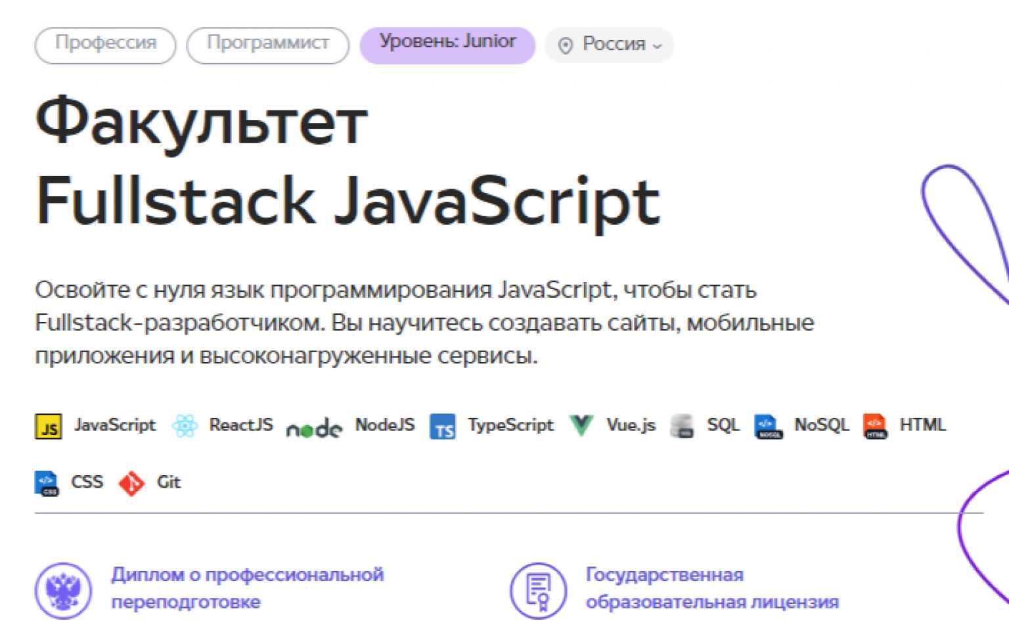
Task: Click the license certificate icon
Action: coord(538,591)
